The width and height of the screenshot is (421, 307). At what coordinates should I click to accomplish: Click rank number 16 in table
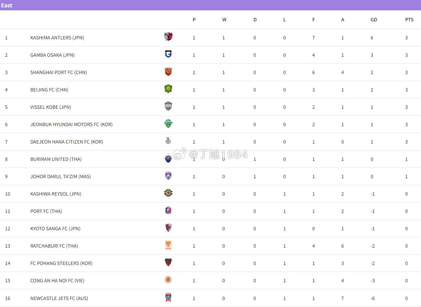[x=8, y=298]
